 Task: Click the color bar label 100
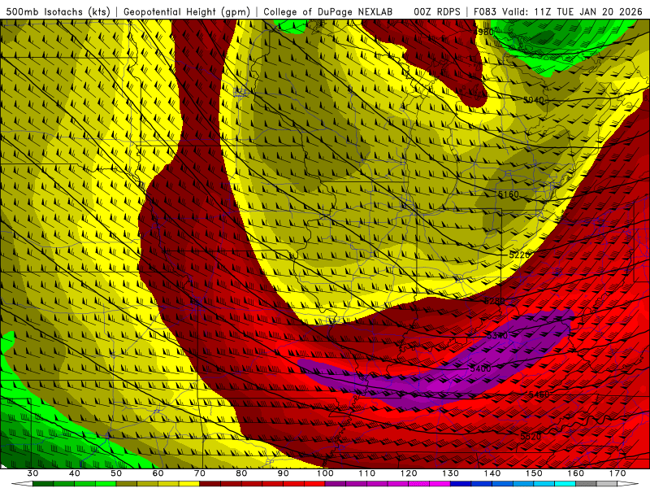pos(326,473)
